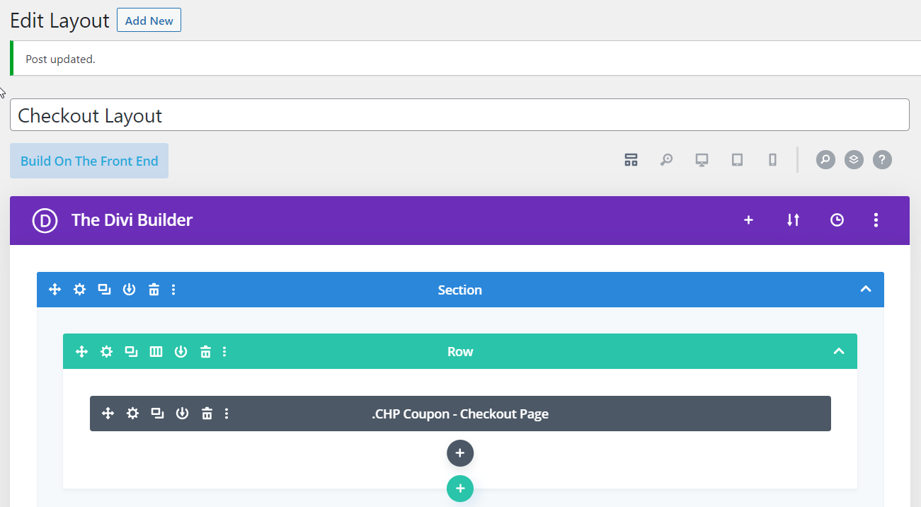
Task: Open Divi Builder editing history clock
Action: pos(837,220)
